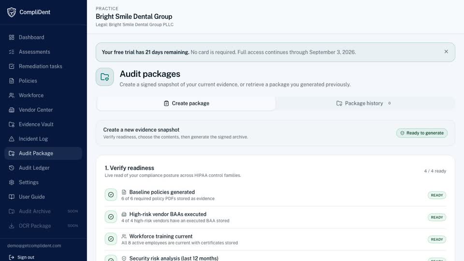Click the '4 / 4 ready' counter
Viewport: 464px width, 261px height.
coord(435,171)
